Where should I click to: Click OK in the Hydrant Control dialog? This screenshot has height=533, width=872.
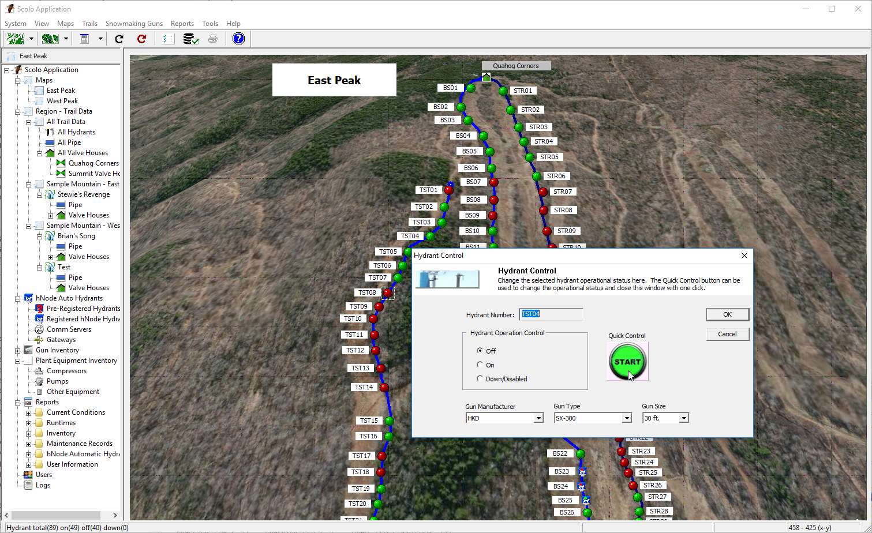coord(727,314)
